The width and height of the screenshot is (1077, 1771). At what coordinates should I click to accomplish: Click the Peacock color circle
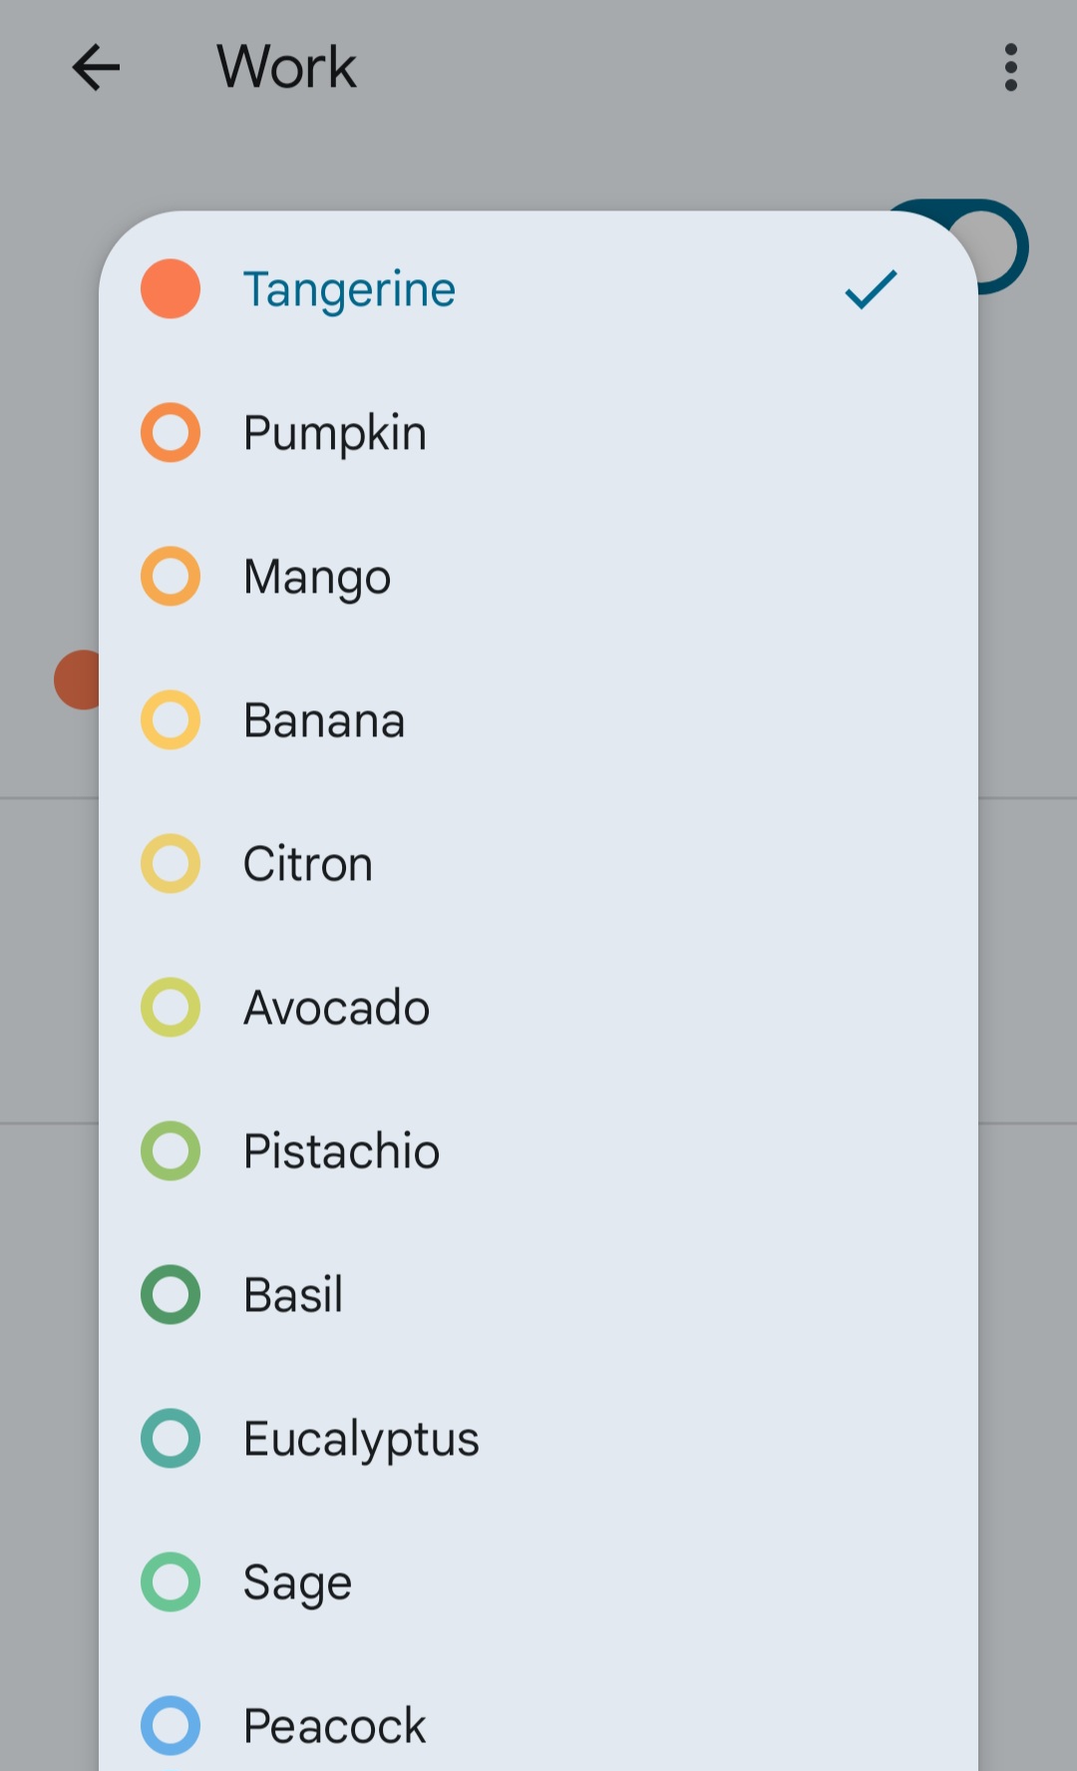click(x=171, y=1726)
